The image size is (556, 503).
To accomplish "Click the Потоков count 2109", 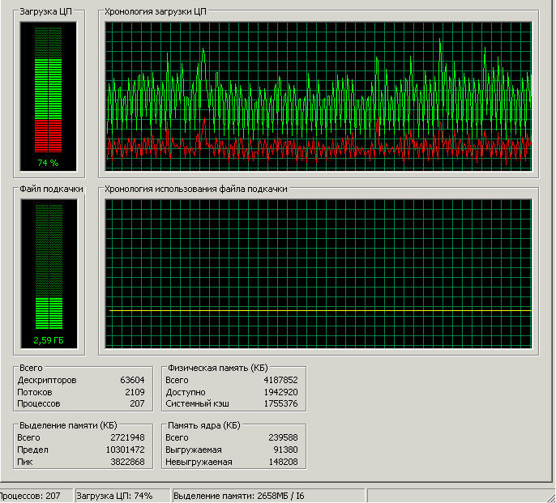I will [x=134, y=391].
